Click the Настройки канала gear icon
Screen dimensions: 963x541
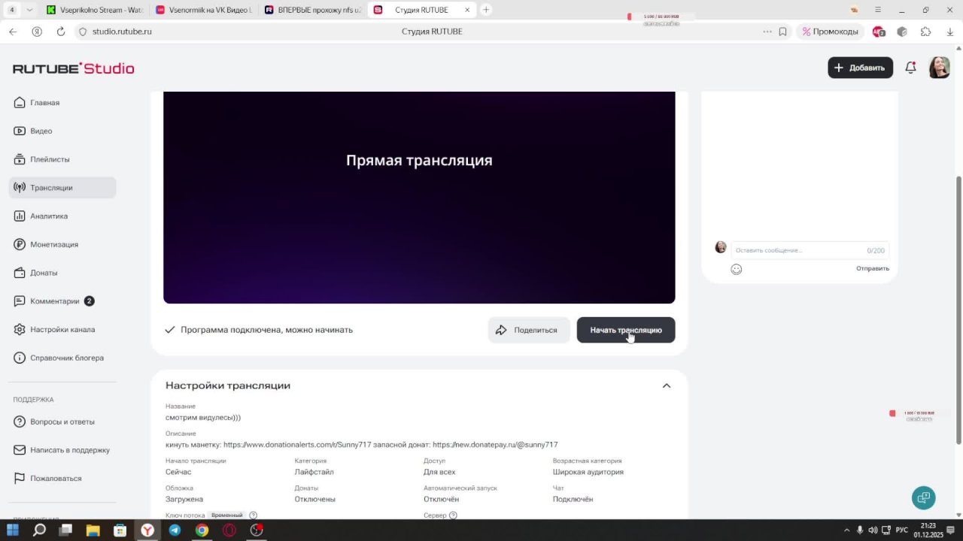20,330
